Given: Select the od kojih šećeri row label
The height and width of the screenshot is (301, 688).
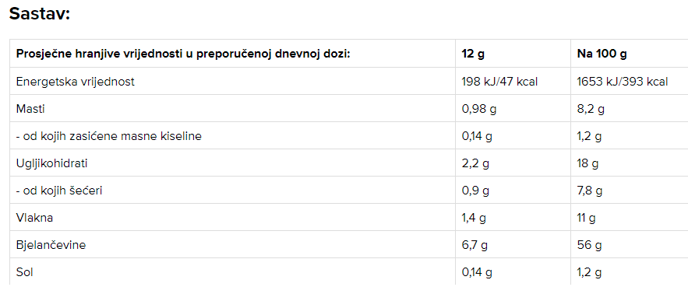Looking at the screenshot, I should tap(58, 191).
